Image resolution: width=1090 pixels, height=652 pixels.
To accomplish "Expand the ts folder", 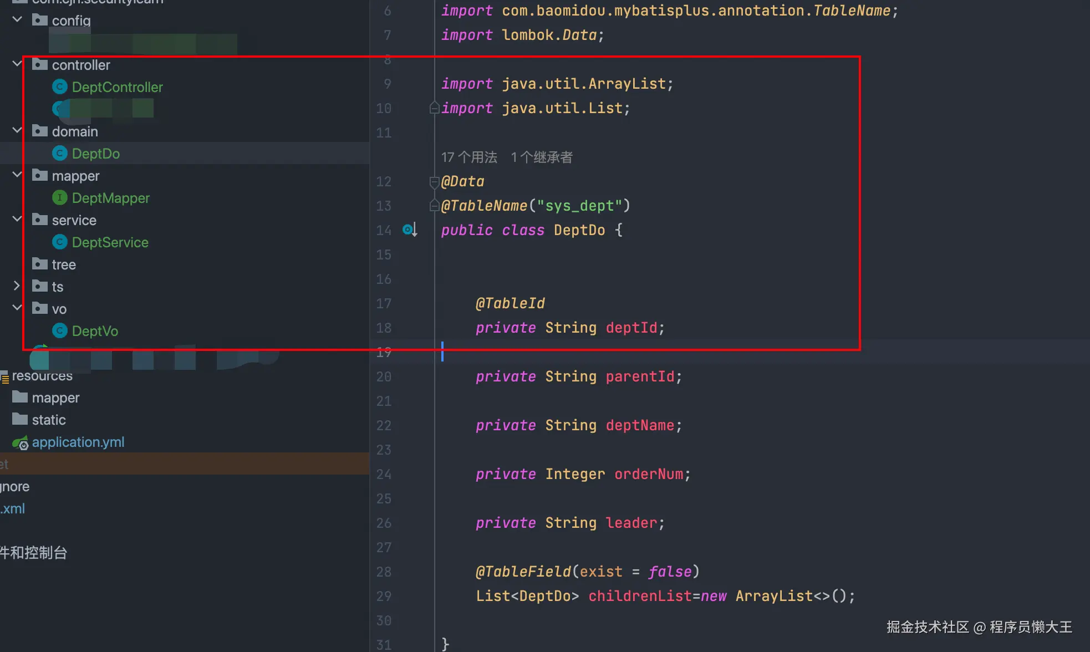I will [x=17, y=286].
